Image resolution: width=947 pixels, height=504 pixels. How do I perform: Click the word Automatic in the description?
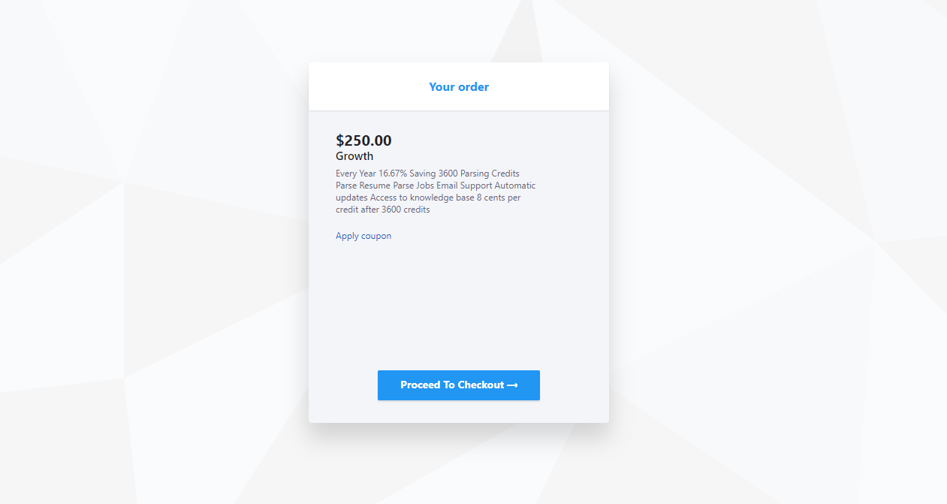tap(515, 186)
